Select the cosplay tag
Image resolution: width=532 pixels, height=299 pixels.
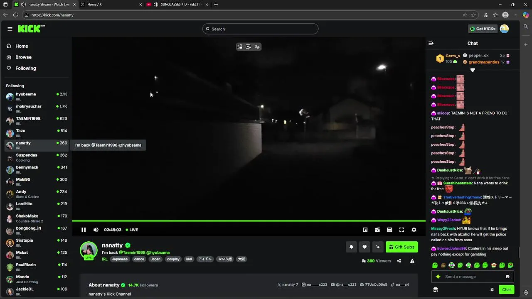173,259
